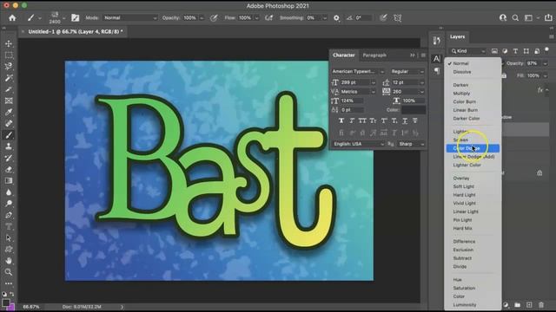
Task: Choose the Difference blend mode
Action: (464, 242)
